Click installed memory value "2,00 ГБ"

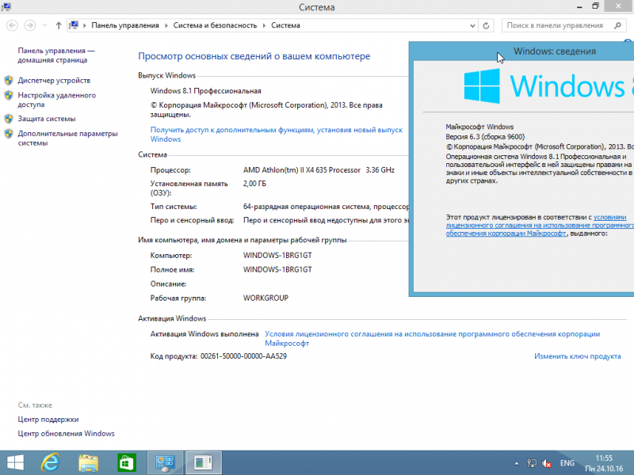tap(254, 184)
